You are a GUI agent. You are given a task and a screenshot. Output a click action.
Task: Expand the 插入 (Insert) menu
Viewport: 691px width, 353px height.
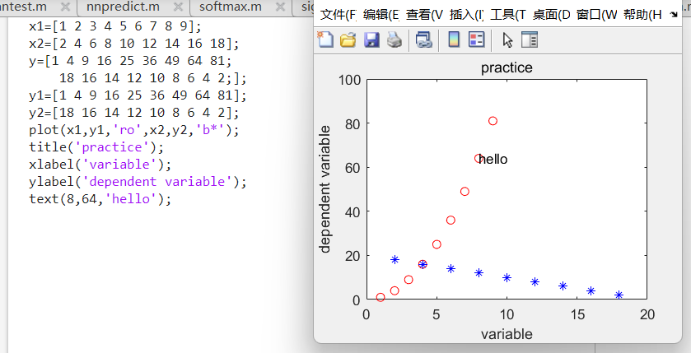pos(467,15)
